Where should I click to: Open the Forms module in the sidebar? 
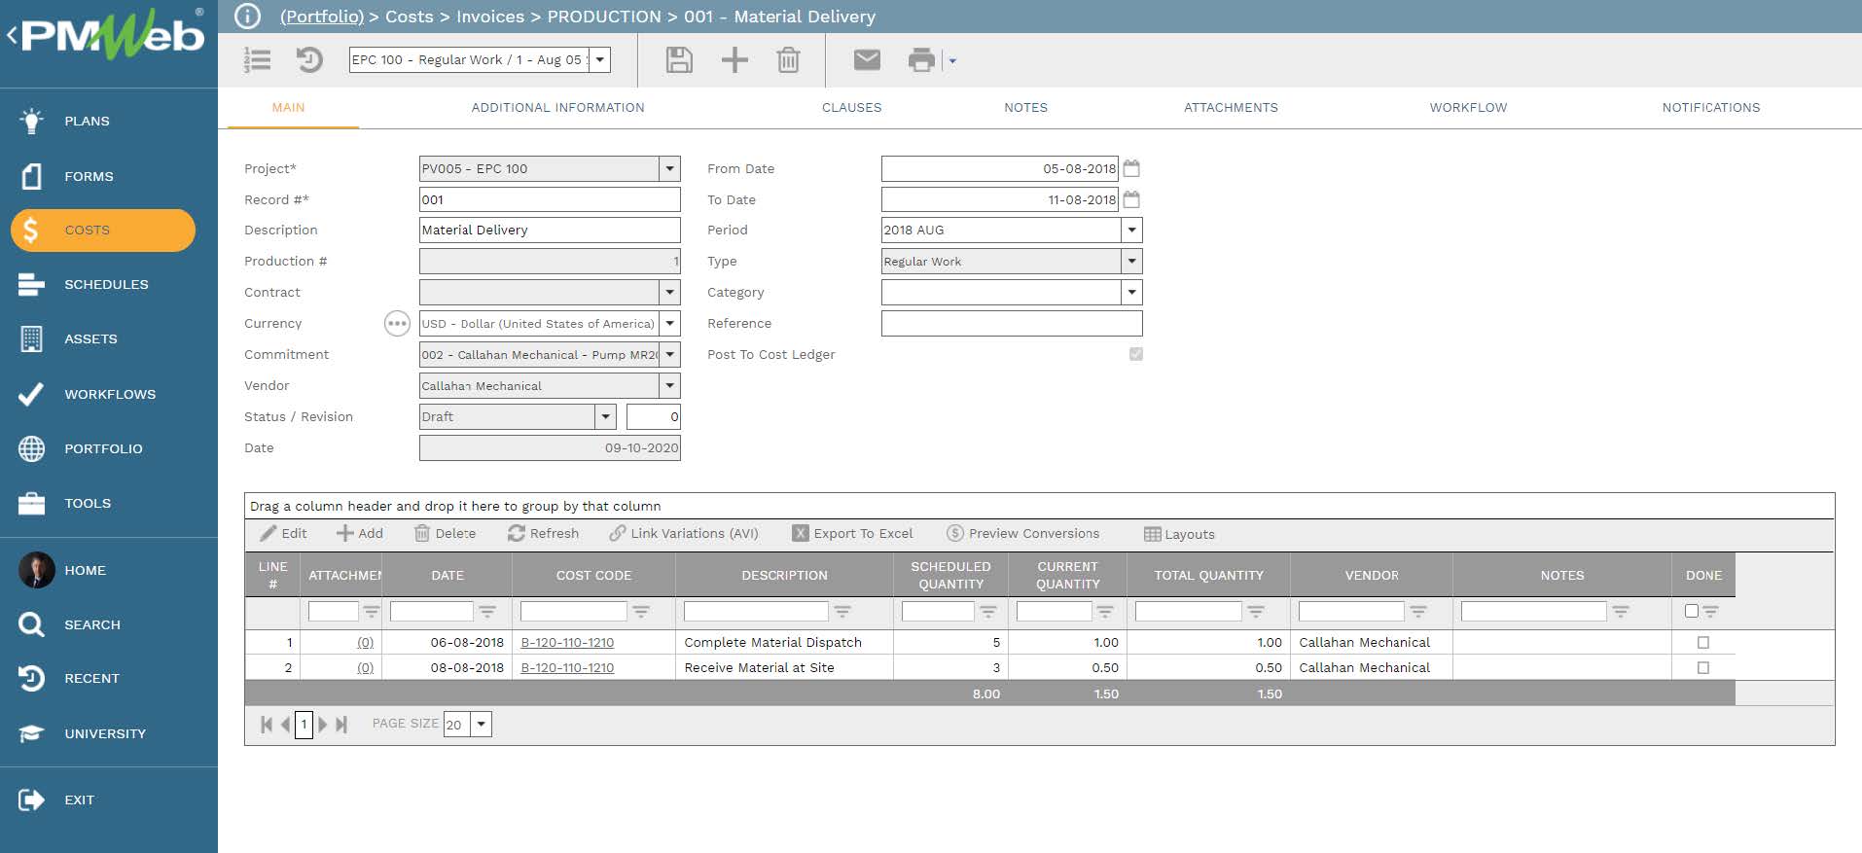point(89,176)
